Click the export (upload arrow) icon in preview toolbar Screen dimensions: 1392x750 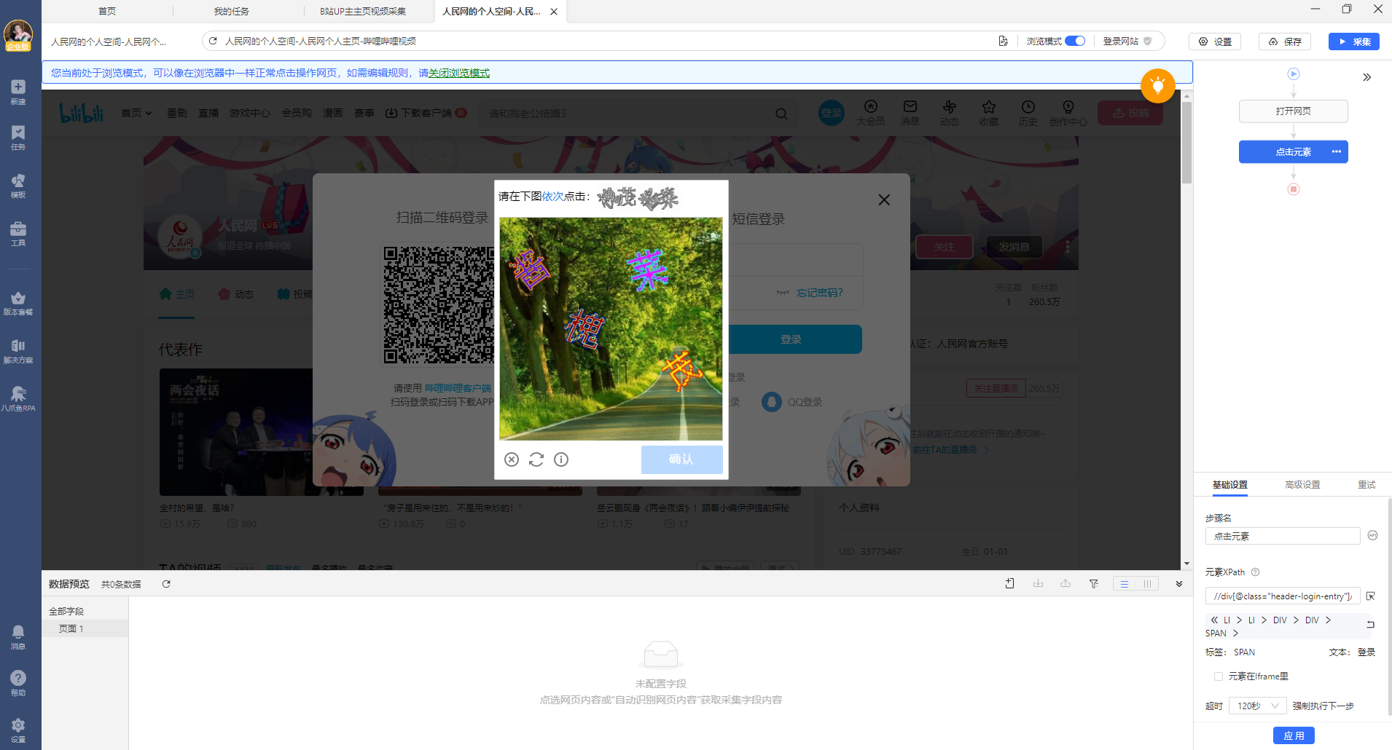[1065, 584]
